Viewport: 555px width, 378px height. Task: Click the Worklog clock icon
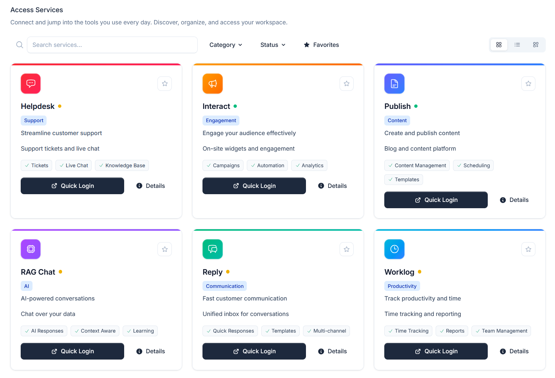tap(394, 249)
